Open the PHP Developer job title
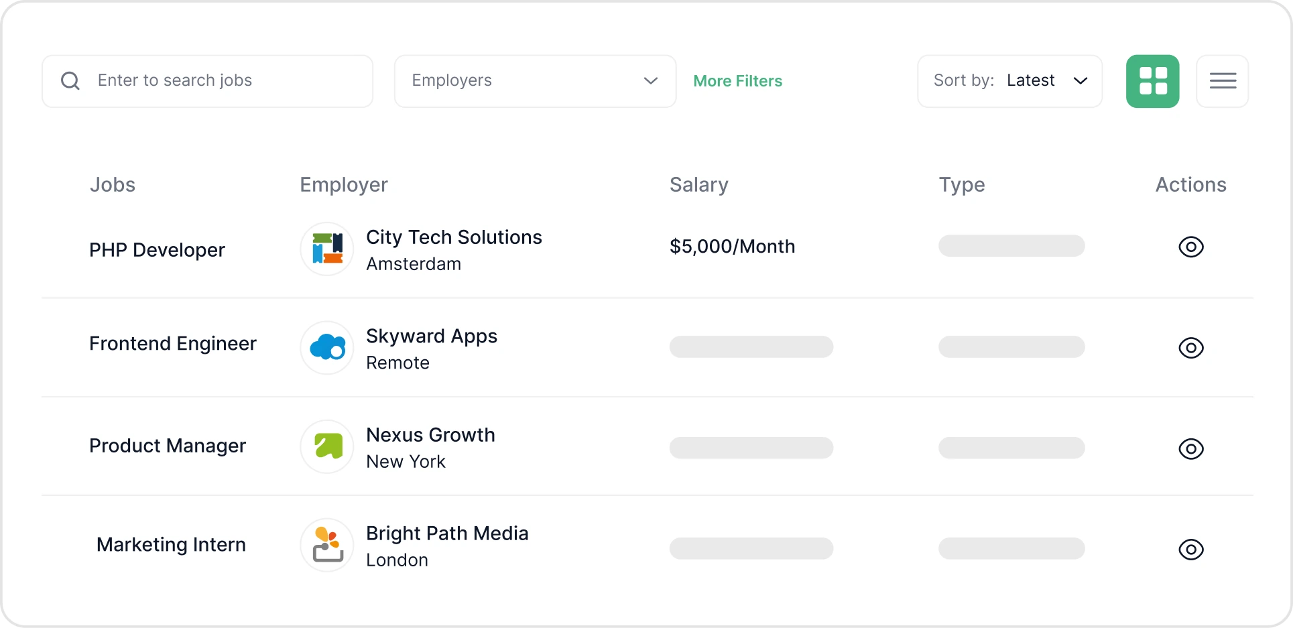Image resolution: width=1293 pixels, height=628 pixels. pyautogui.click(x=157, y=250)
